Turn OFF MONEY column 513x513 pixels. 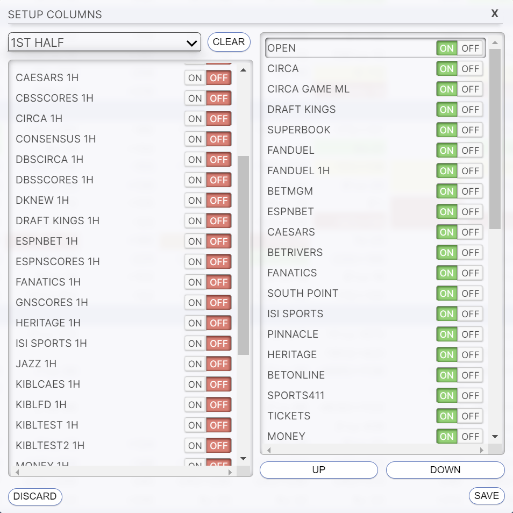pyautogui.click(x=470, y=437)
